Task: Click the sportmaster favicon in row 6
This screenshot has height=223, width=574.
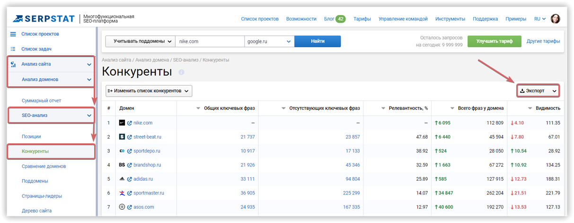Action: (122, 193)
